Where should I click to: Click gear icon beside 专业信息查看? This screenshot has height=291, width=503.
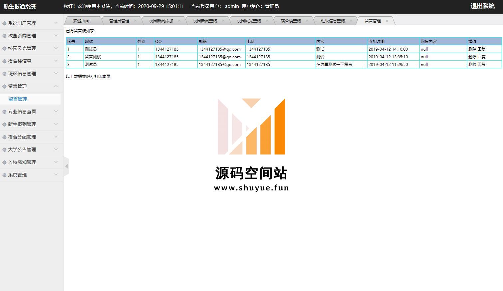coord(4,112)
